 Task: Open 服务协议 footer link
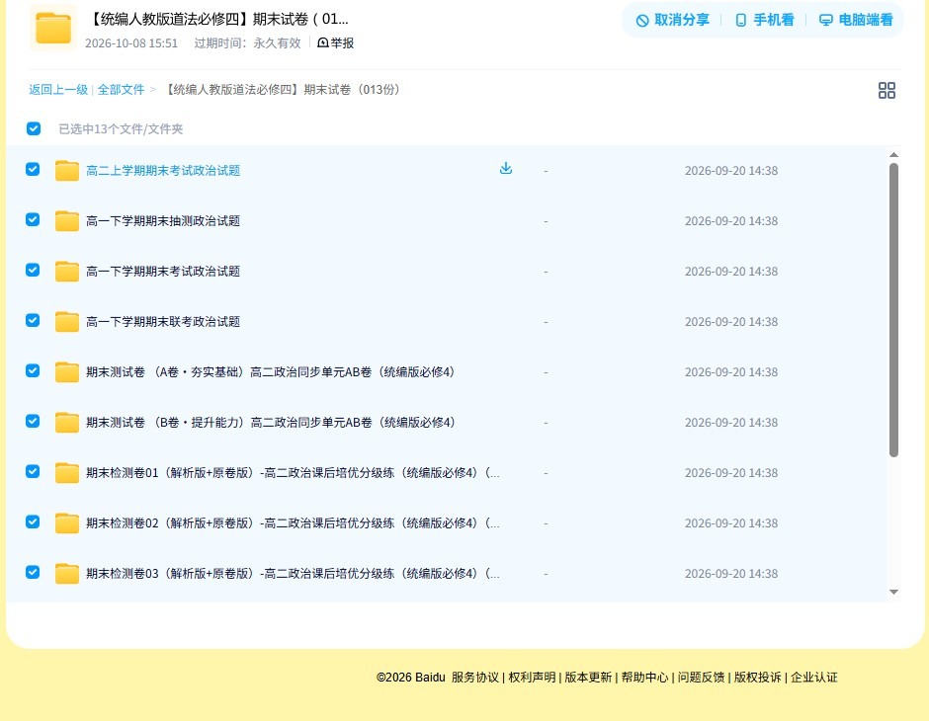click(x=475, y=678)
